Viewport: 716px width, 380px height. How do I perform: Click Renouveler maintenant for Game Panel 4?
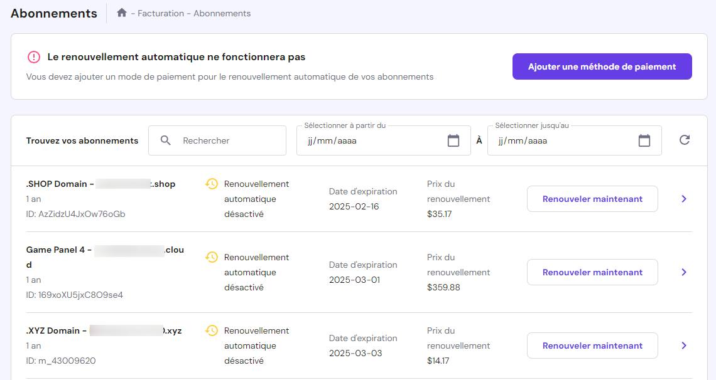click(x=592, y=272)
